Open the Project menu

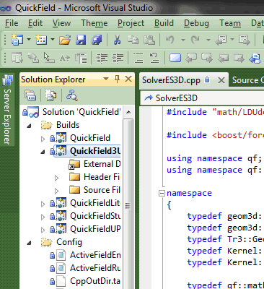coord(131,23)
